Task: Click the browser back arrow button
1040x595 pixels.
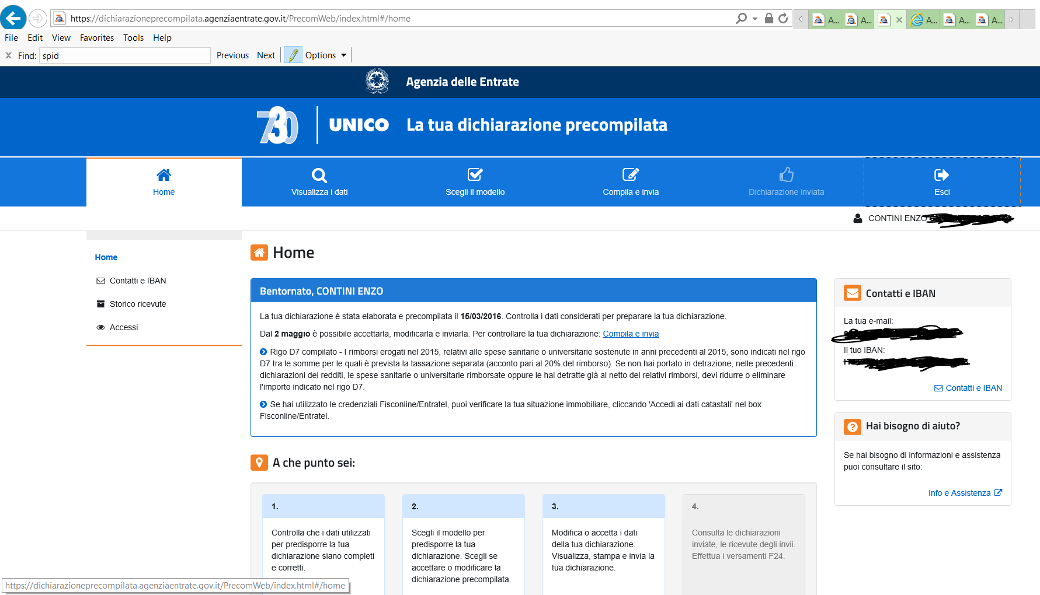Action: (13, 18)
